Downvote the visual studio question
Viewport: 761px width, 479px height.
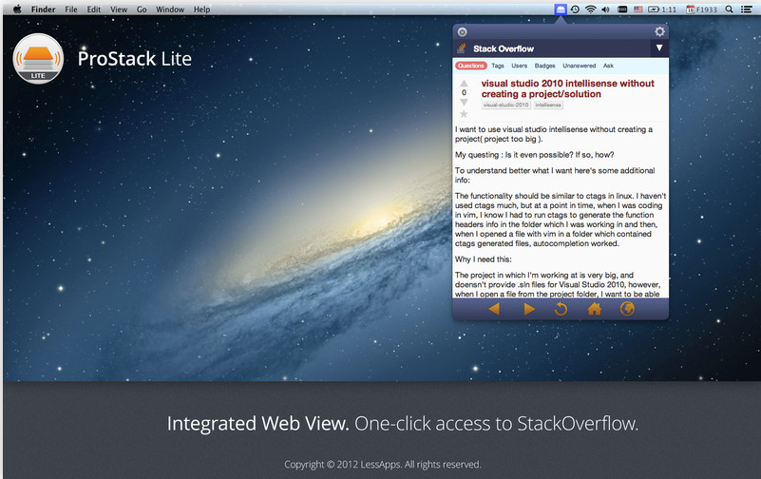coord(464,102)
